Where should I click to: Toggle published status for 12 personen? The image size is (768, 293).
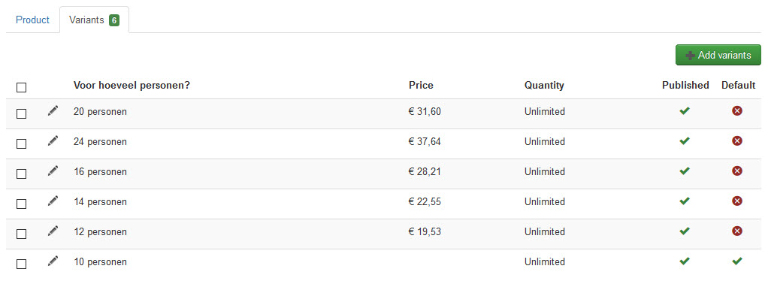685,231
